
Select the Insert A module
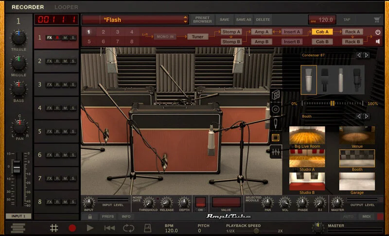click(292, 31)
